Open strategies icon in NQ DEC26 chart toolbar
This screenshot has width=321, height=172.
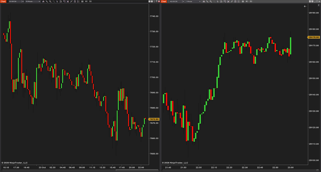coord(235,2)
